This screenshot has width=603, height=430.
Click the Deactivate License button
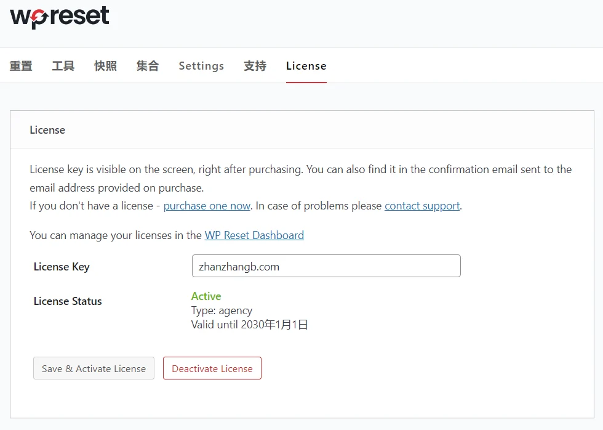[212, 368]
